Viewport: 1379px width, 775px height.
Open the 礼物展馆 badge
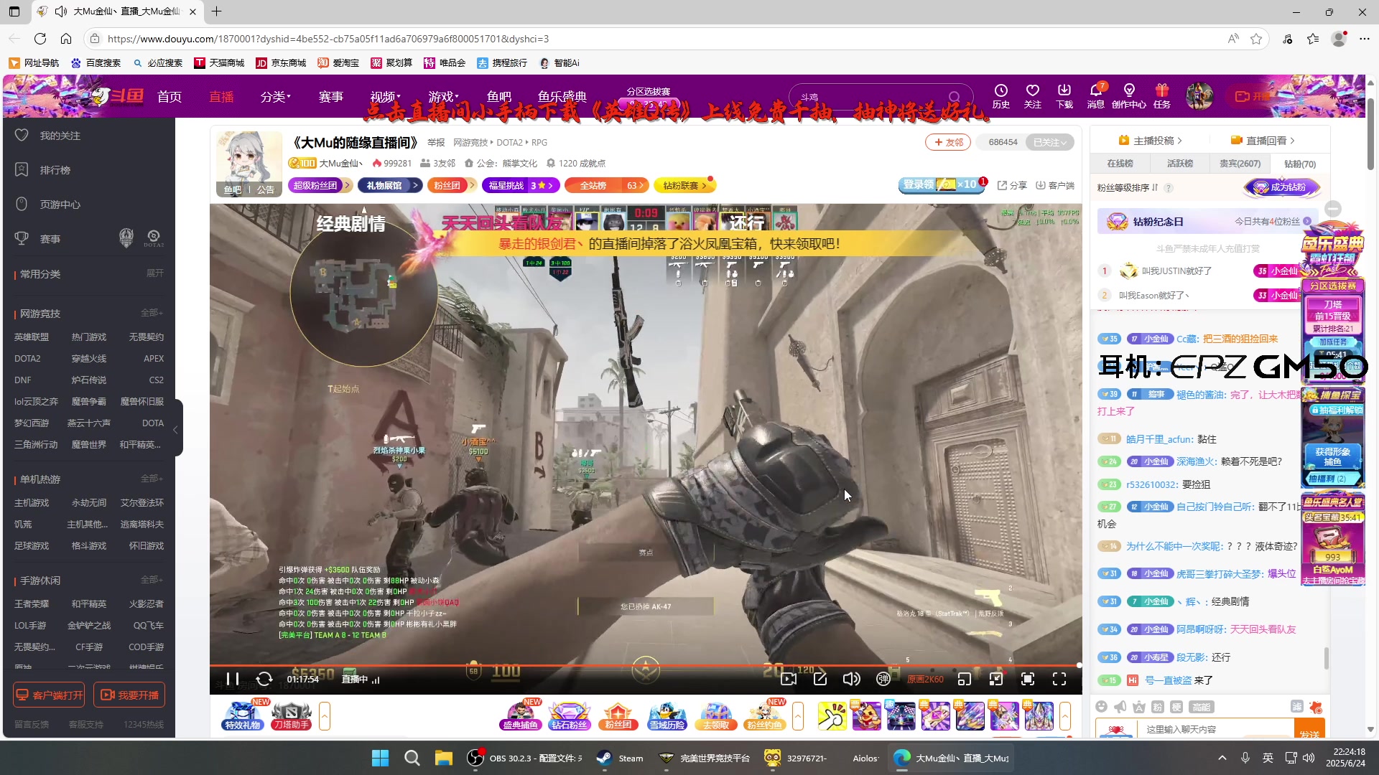390,185
